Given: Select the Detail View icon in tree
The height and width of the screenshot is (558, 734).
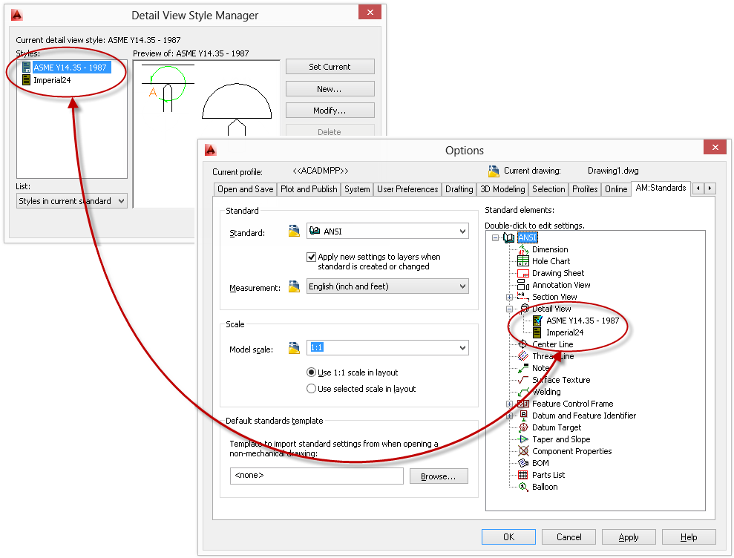Looking at the screenshot, I should [524, 309].
